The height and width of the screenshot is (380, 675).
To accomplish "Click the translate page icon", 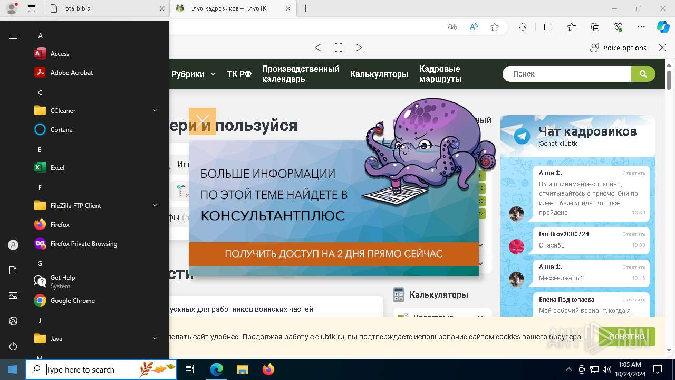I will click(x=452, y=27).
